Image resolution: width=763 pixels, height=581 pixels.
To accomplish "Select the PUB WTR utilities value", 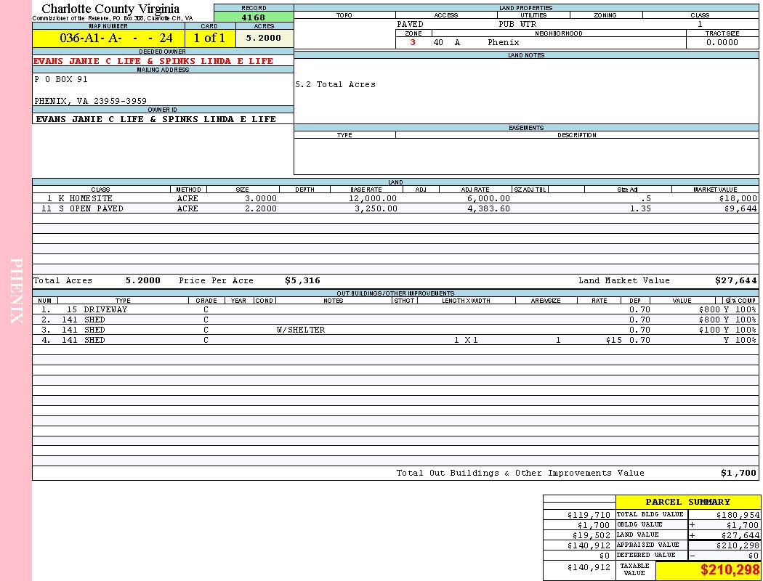I will pos(517,24).
